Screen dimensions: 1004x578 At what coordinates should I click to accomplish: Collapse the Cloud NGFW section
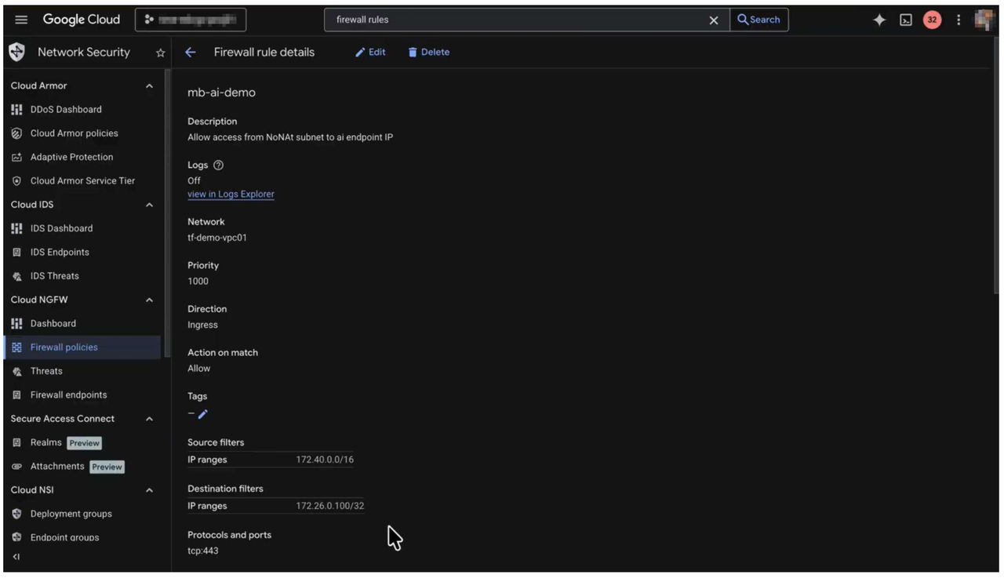click(x=149, y=300)
